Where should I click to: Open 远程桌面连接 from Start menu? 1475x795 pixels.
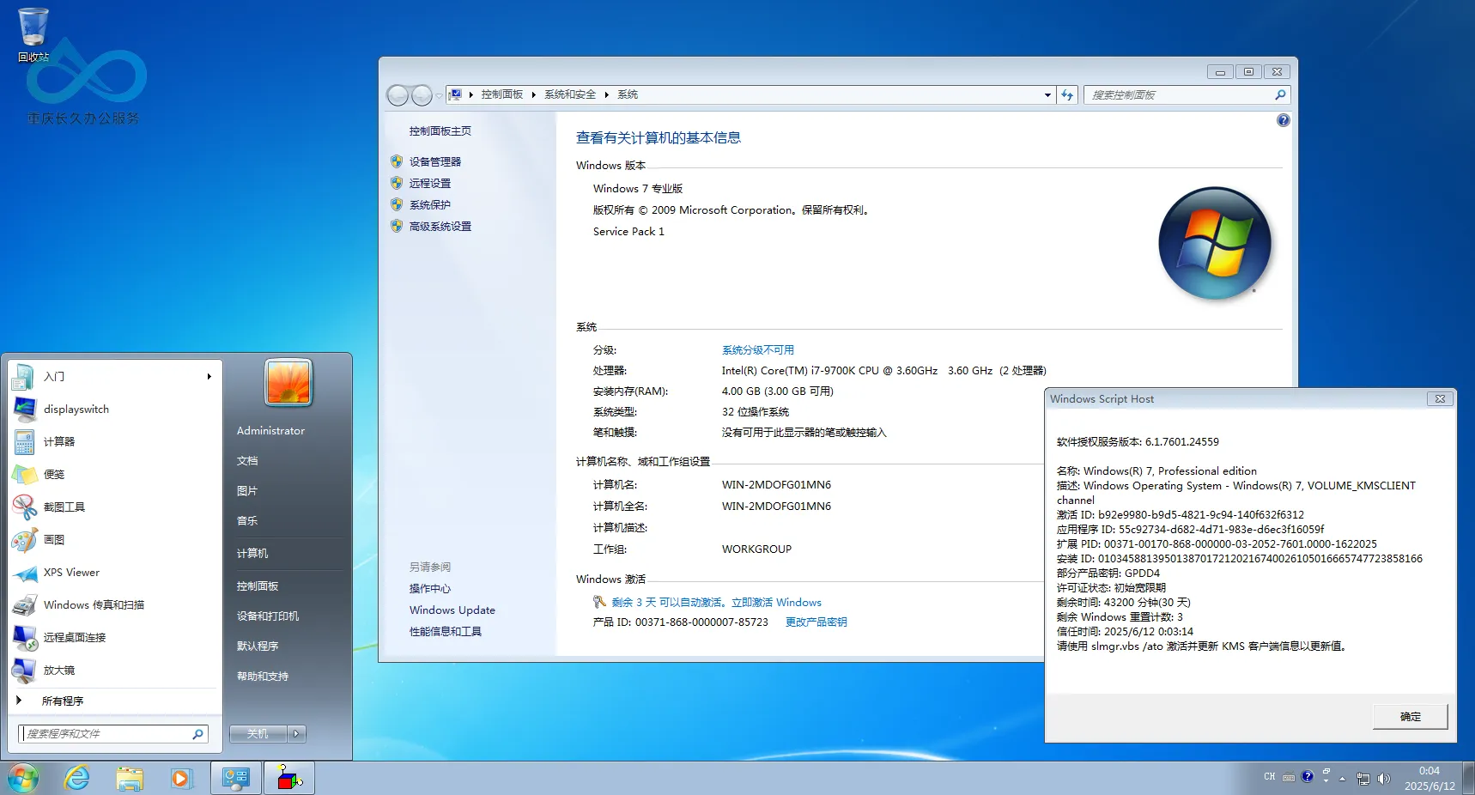click(x=115, y=638)
